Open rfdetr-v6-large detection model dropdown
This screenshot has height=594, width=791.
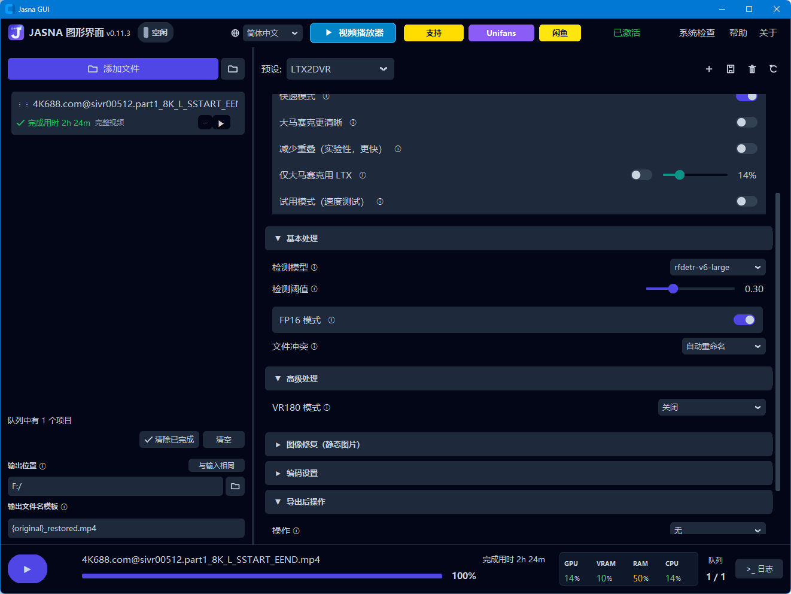point(717,267)
